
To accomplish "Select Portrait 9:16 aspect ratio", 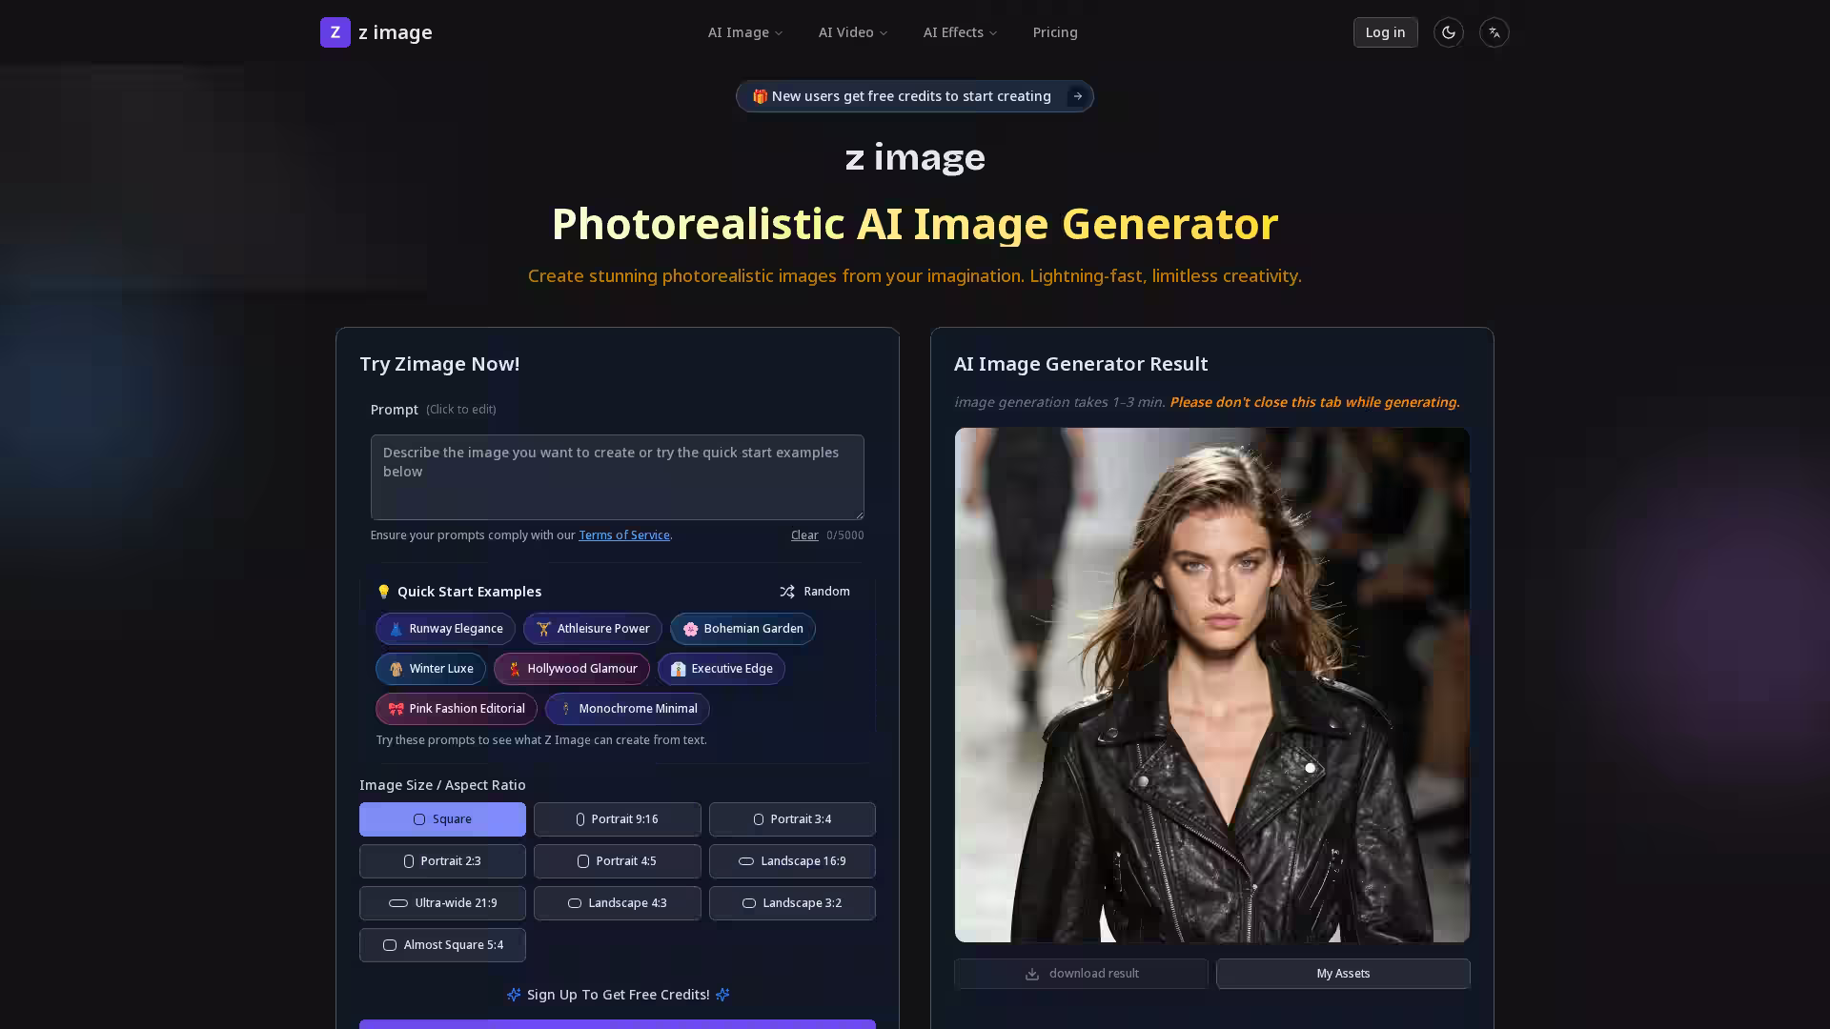I will (x=617, y=819).
